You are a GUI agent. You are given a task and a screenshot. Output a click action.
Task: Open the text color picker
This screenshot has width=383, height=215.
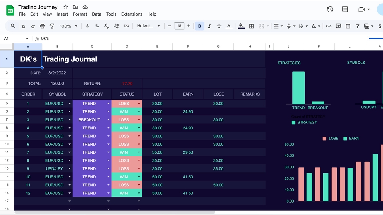(x=229, y=26)
